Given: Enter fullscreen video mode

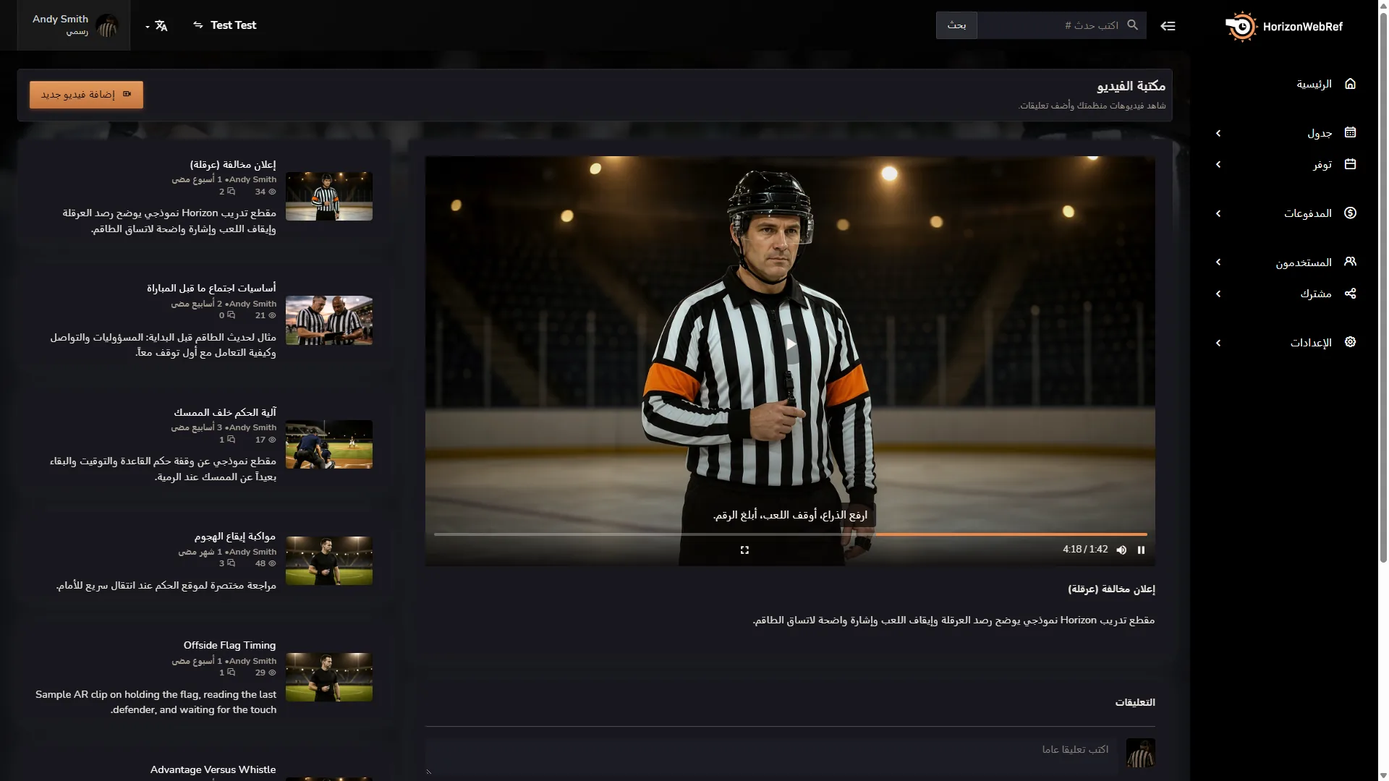Looking at the screenshot, I should coord(744,550).
